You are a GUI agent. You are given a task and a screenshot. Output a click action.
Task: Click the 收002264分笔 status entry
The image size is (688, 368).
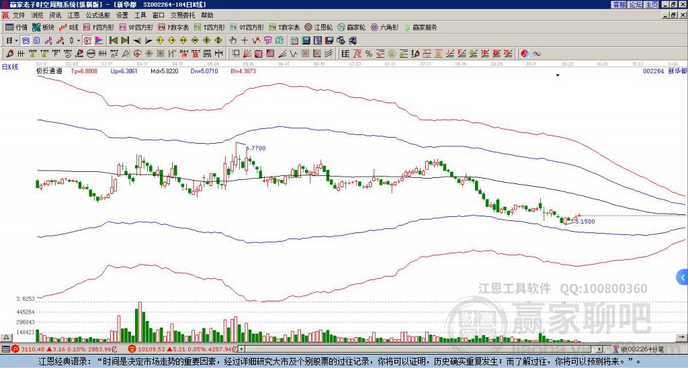pos(639,349)
